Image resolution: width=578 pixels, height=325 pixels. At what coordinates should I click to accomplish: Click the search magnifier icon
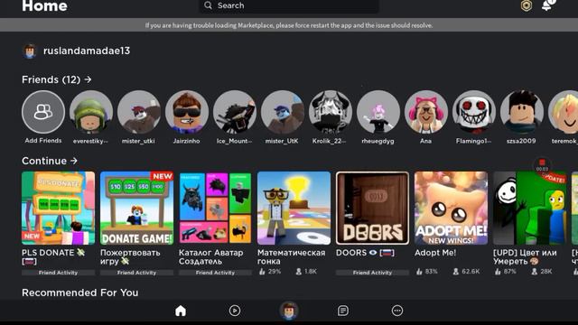point(209,5)
